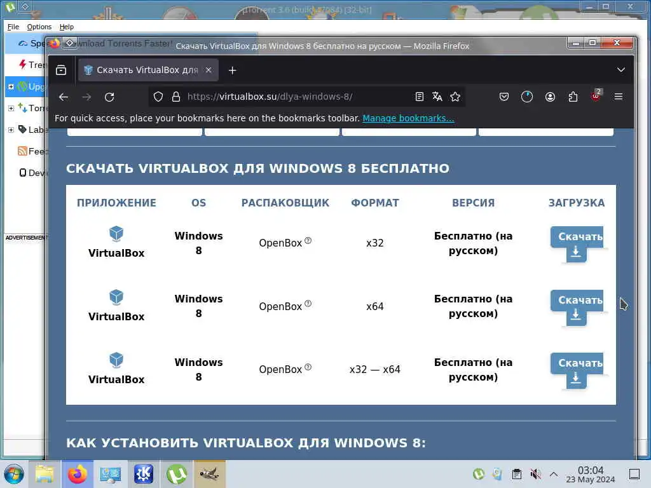Select the ВЕРСИЯ column header
The width and height of the screenshot is (651, 488).
[x=473, y=203]
